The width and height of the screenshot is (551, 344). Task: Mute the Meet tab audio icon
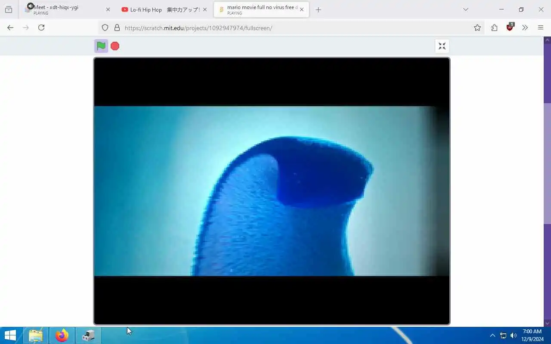coord(30,6)
